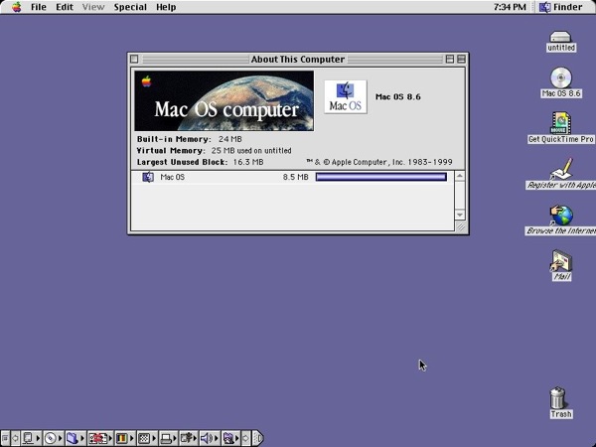This screenshot has width=596, height=447.
Task: Click the Mac OS computer earth banner
Action: point(224,100)
